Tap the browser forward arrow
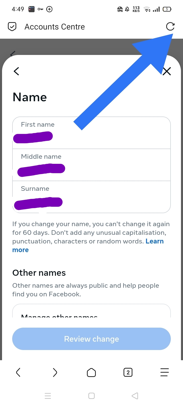 pyautogui.click(x=55, y=373)
